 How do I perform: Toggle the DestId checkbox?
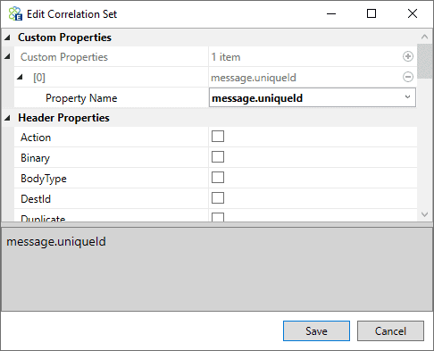pos(218,198)
